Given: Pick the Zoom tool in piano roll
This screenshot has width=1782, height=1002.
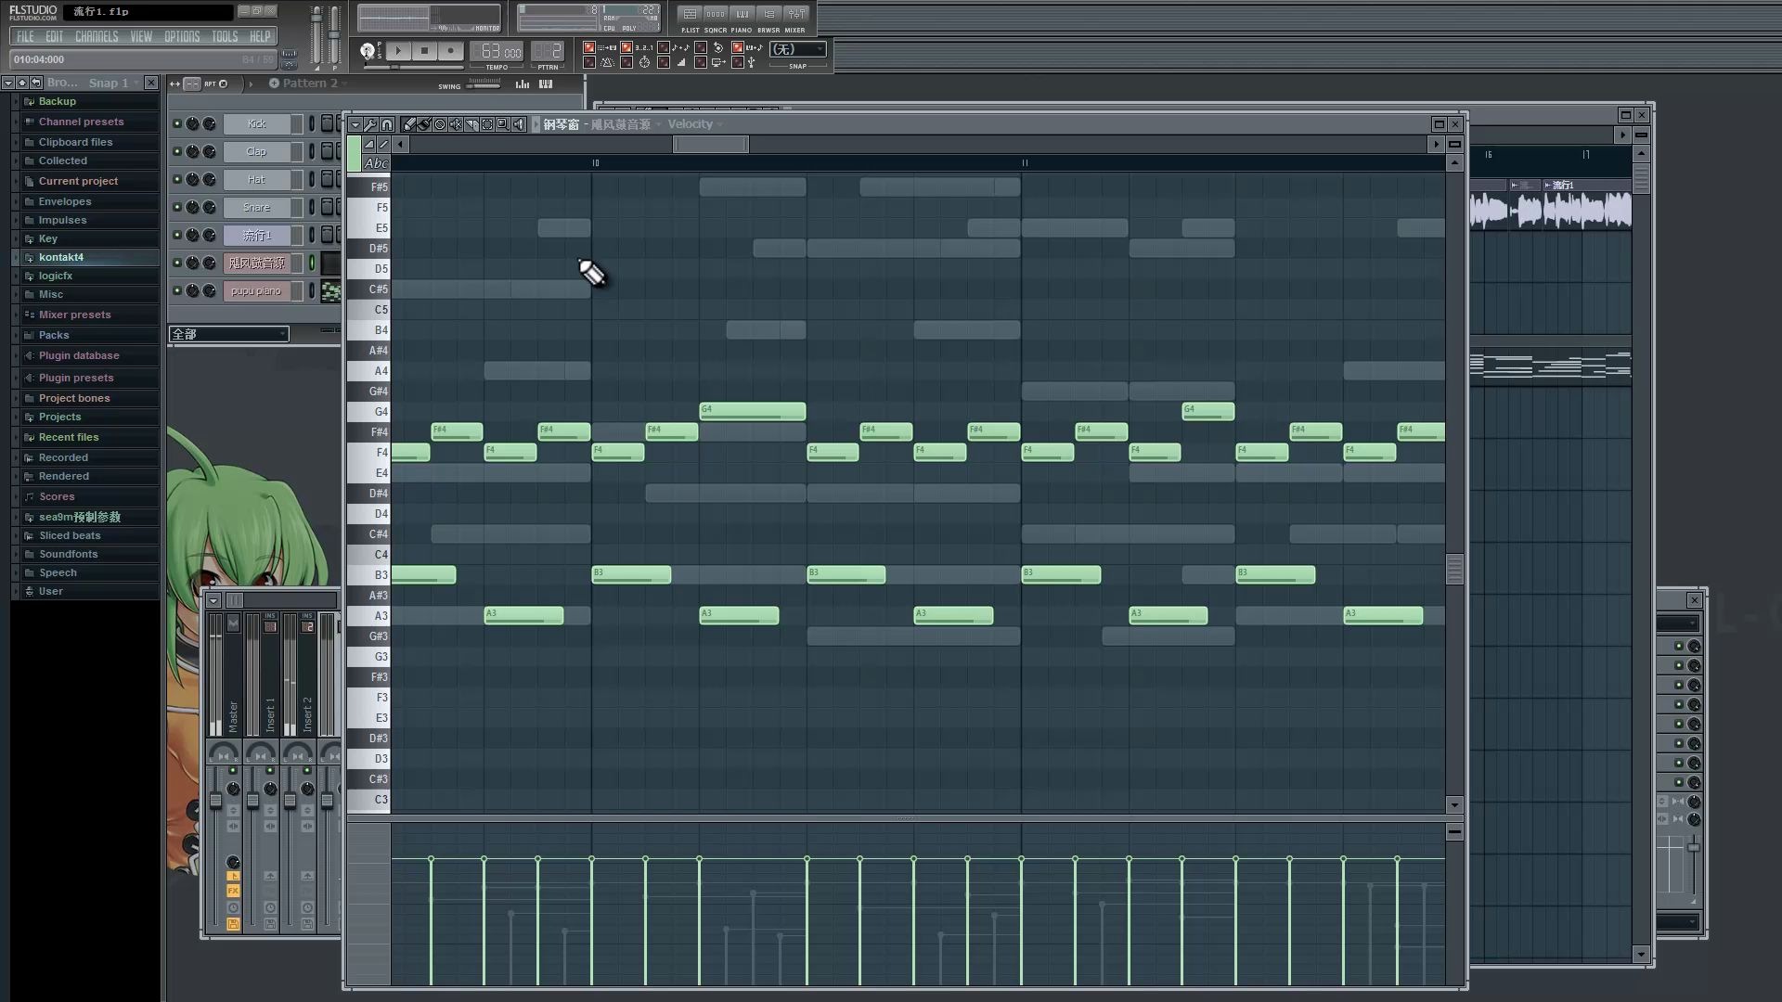Looking at the screenshot, I should coord(503,124).
